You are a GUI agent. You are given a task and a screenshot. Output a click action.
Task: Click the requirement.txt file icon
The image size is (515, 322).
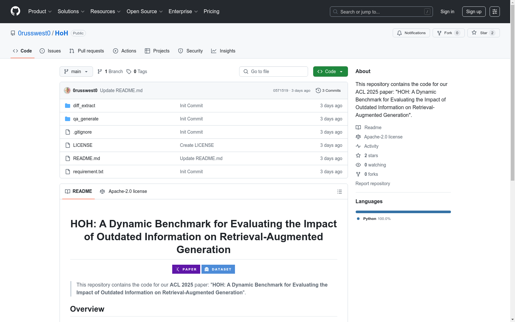(x=68, y=172)
